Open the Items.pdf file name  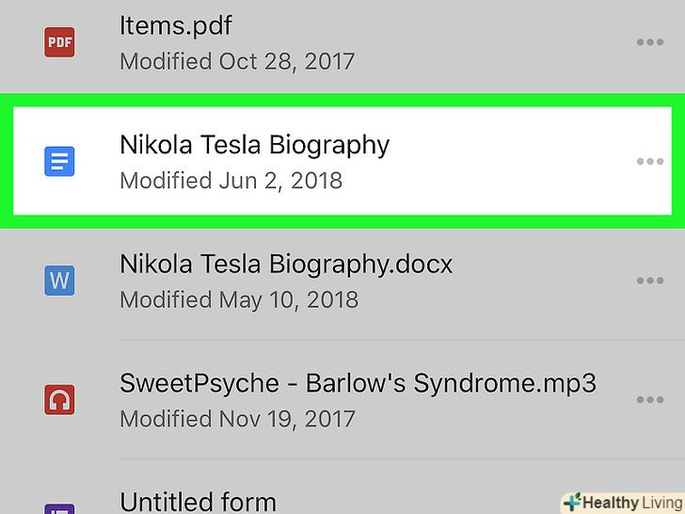[x=175, y=25]
